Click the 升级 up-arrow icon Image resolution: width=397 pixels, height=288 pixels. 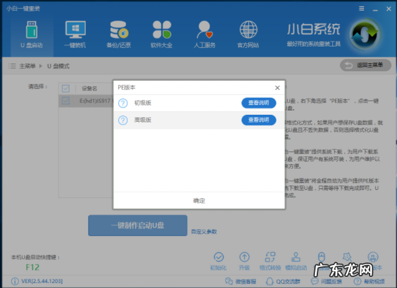point(245,257)
